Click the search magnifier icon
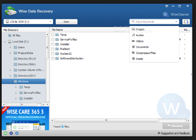 click(x=133, y=22)
